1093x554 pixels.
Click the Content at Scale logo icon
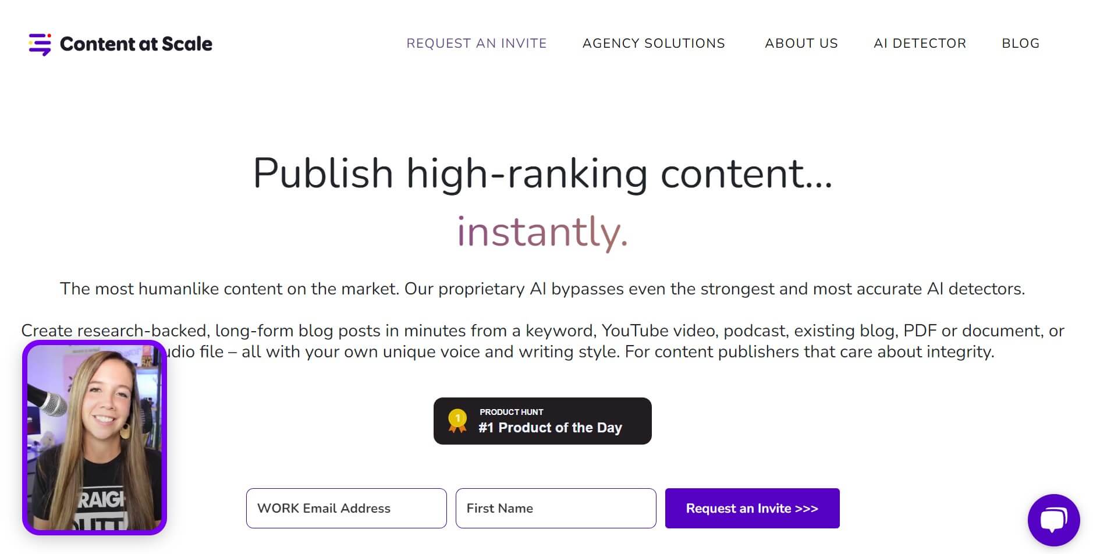click(x=40, y=44)
